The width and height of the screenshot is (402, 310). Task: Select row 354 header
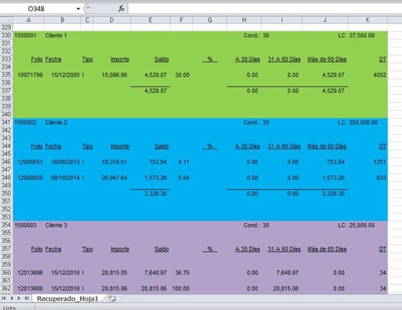point(7,225)
